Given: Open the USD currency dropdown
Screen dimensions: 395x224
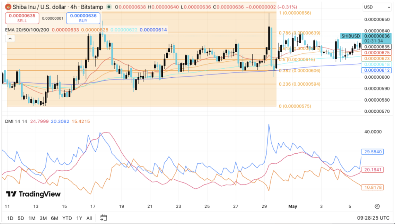Looking at the screenshot, I should pyautogui.click(x=377, y=7).
